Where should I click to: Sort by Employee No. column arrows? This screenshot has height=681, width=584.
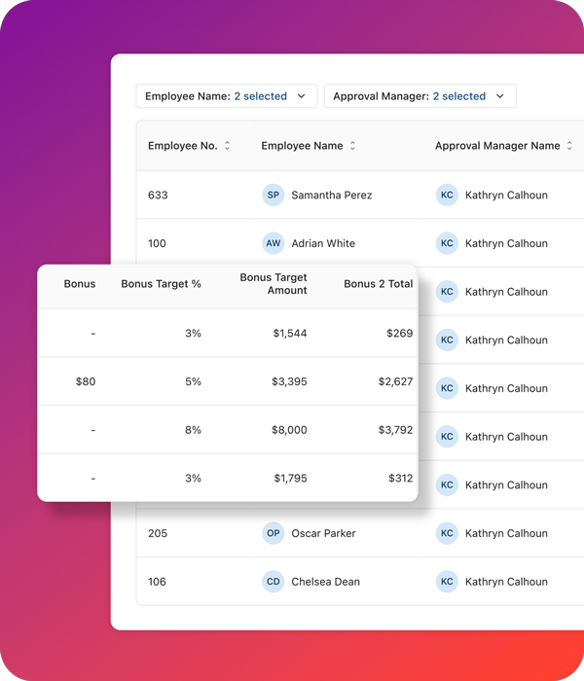pos(228,146)
